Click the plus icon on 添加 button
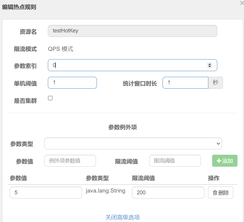The width and height of the screenshot is (244, 222). tap(219, 161)
